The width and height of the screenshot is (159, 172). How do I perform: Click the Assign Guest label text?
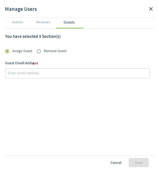pos(22,51)
